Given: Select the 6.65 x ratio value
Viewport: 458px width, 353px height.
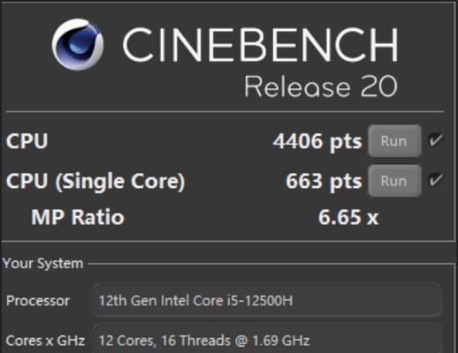Looking at the screenshot, I should tap(348, 217).
